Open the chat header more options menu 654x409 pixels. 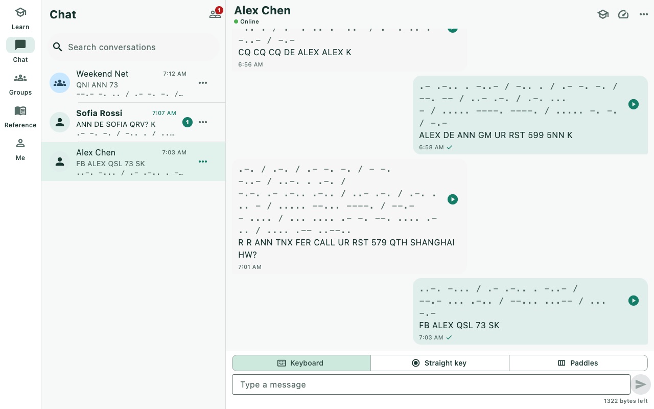coord(644,14)
